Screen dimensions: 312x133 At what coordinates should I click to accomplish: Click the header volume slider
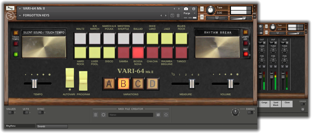(241, 18)
